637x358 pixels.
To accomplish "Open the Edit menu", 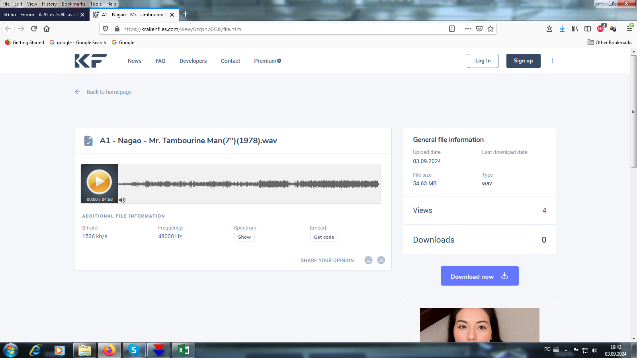I will [x=18, y=4].
